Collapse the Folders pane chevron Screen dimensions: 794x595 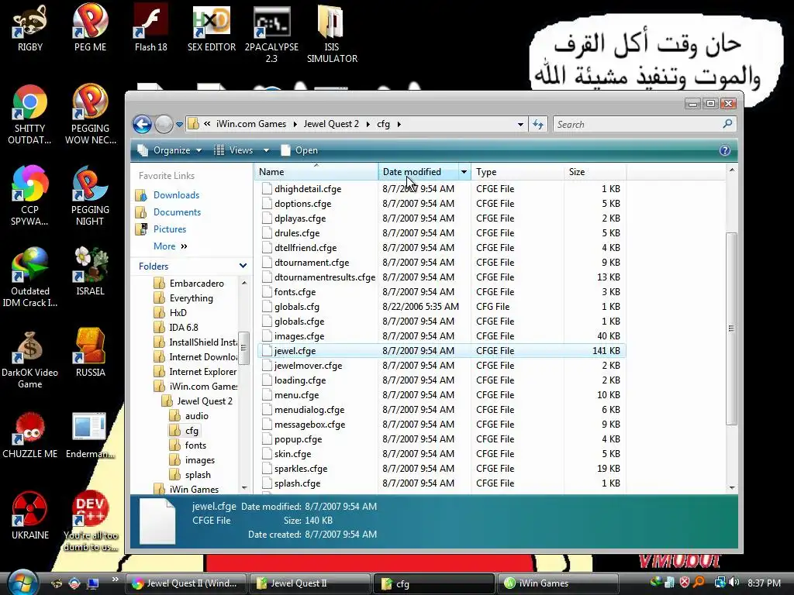243,266
